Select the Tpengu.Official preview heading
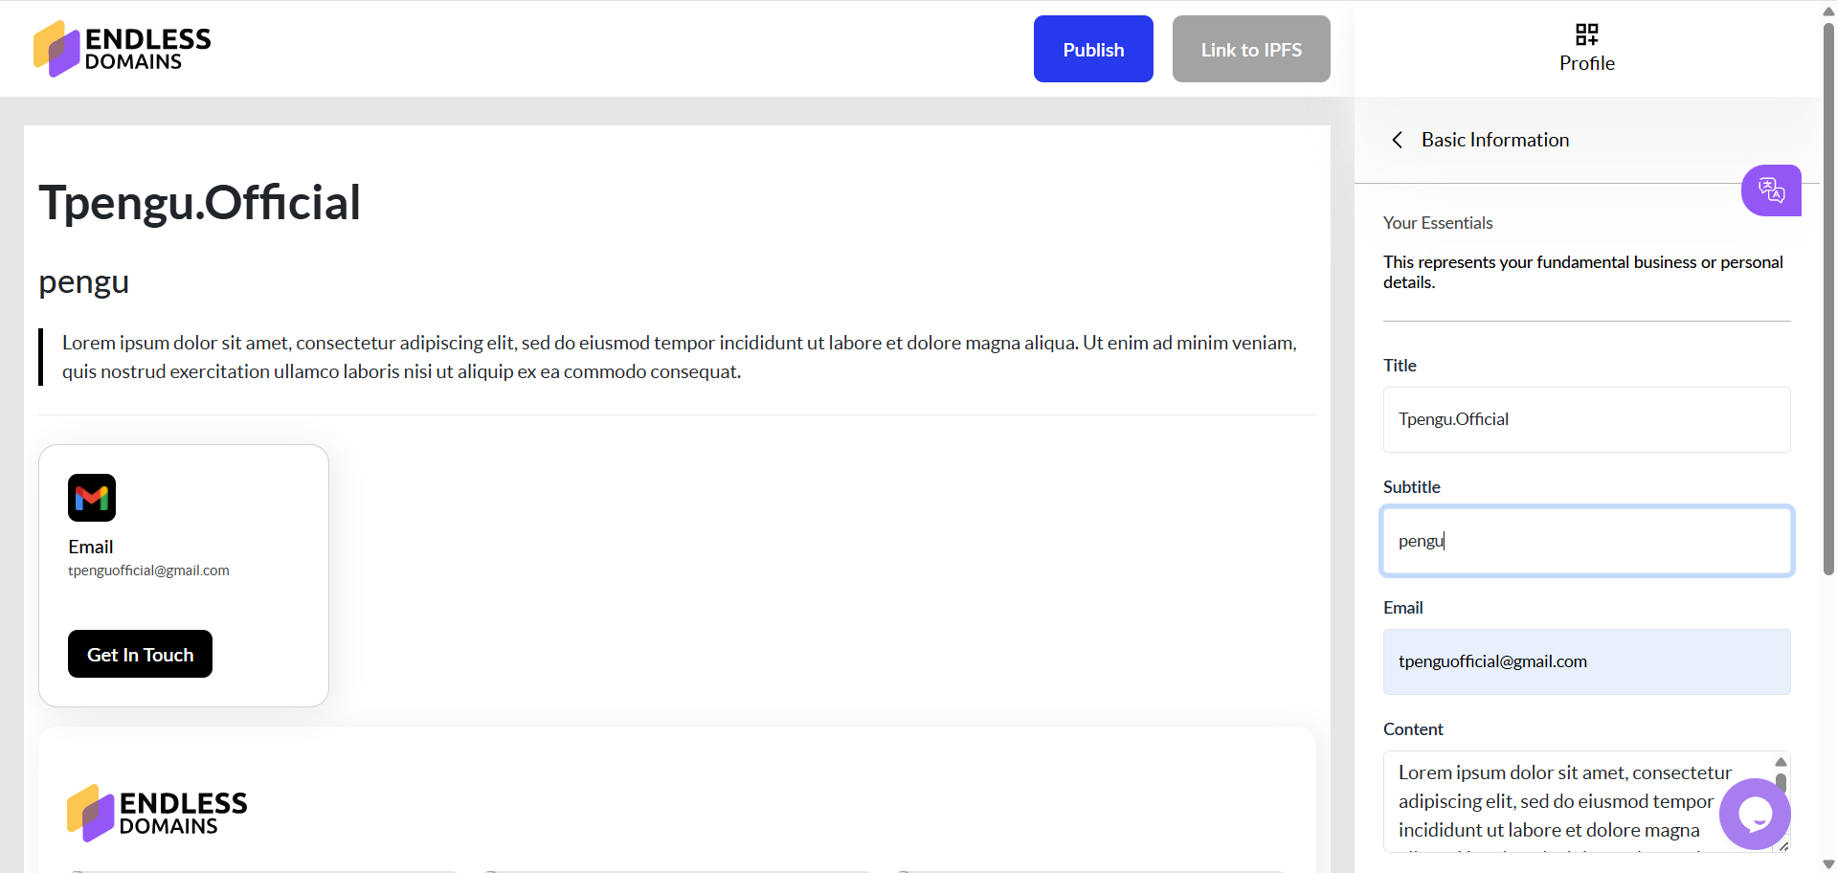Screen dimensions: 1837x873 point(200,203)
